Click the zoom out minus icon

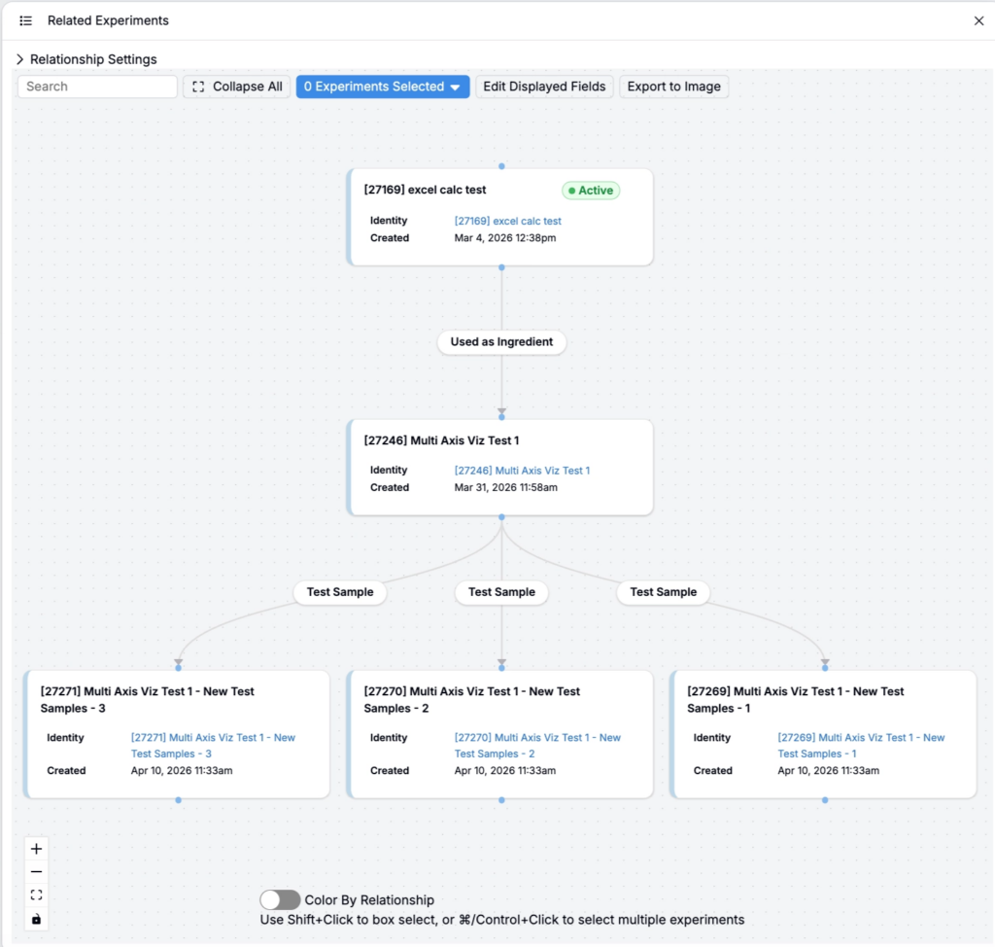tap(37, 872)
